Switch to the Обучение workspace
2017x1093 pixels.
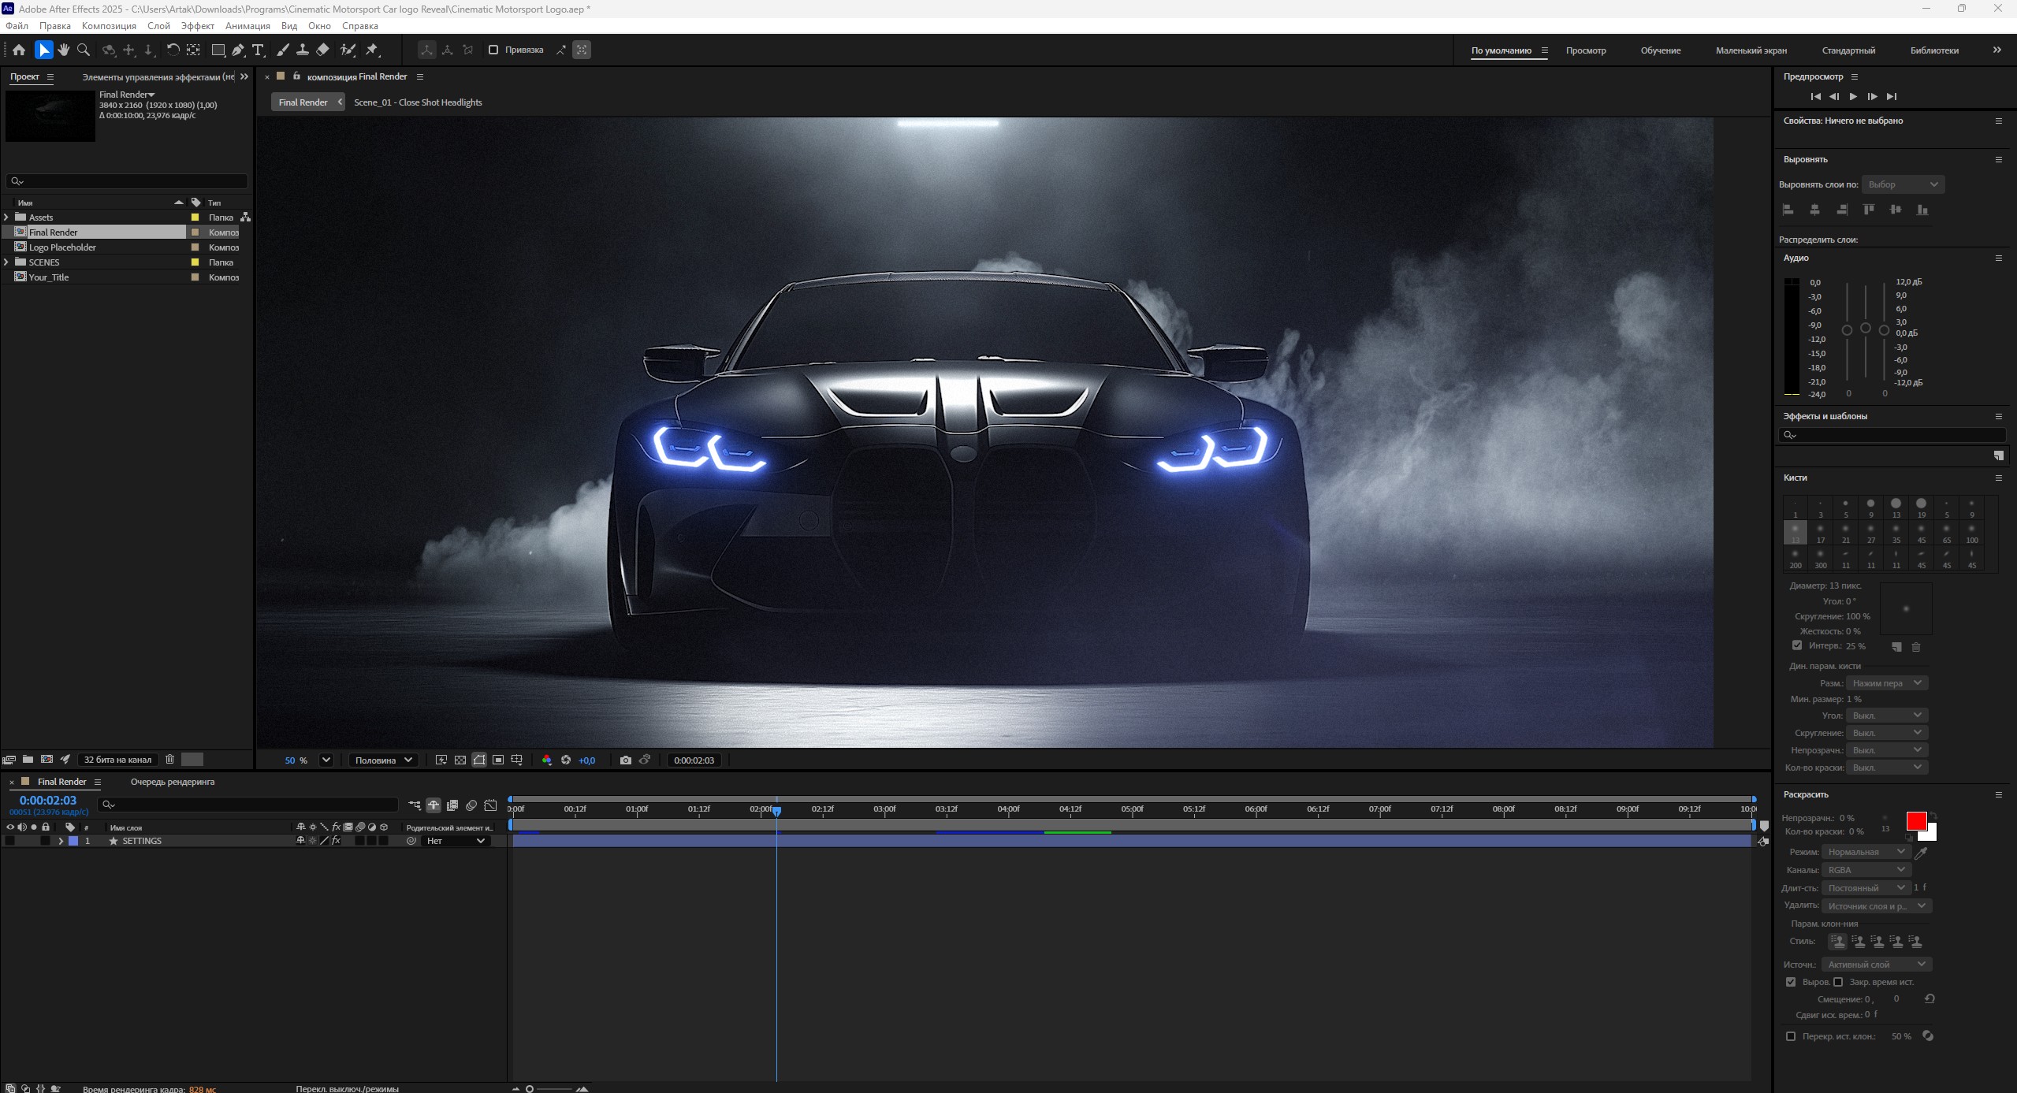pyautogui.click(x=1660, y=50)
